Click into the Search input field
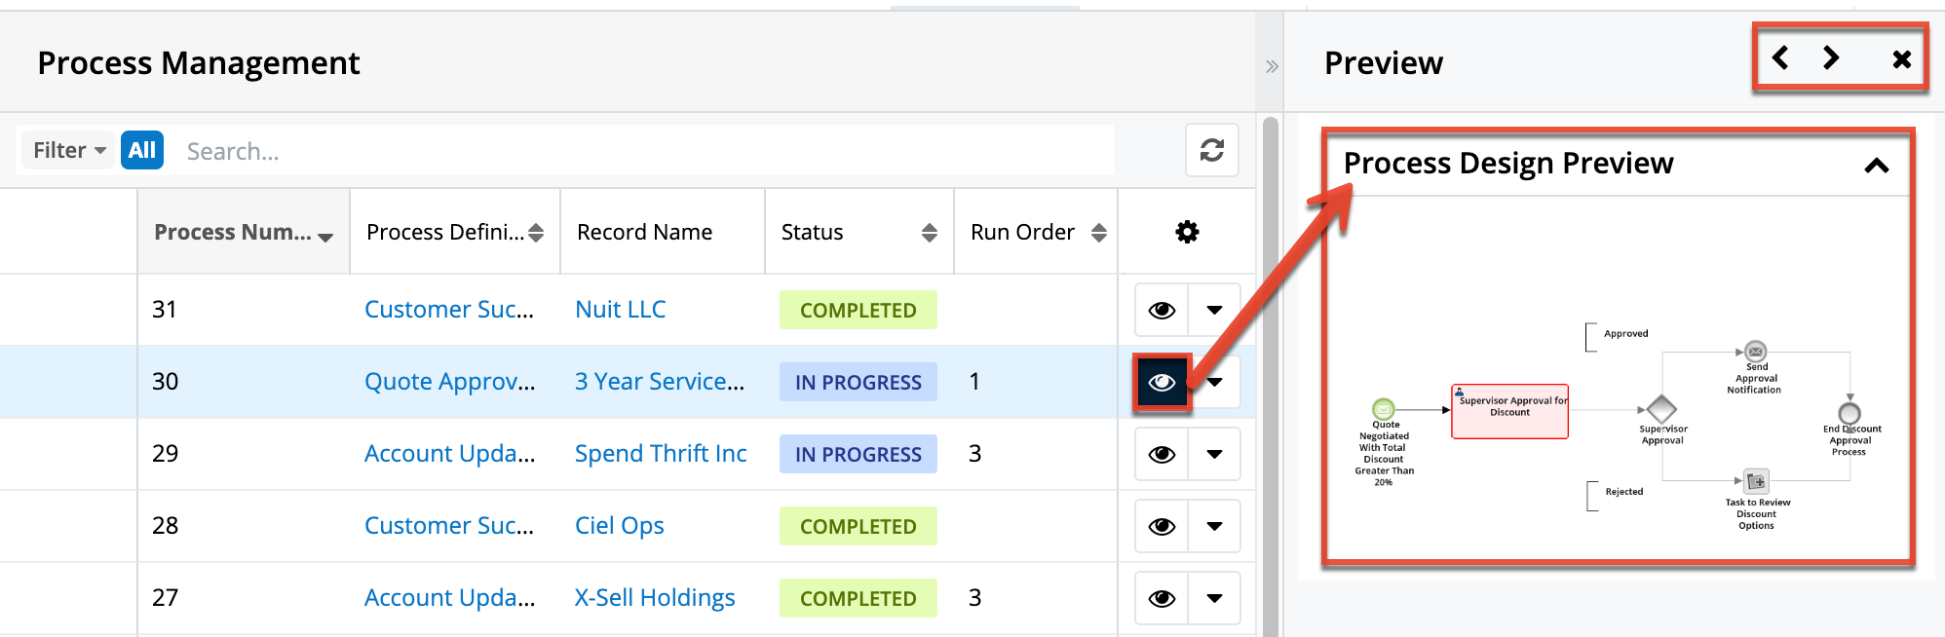This screenshot has width=1945, height=637. pyautogui.click(x=643, y=151)
